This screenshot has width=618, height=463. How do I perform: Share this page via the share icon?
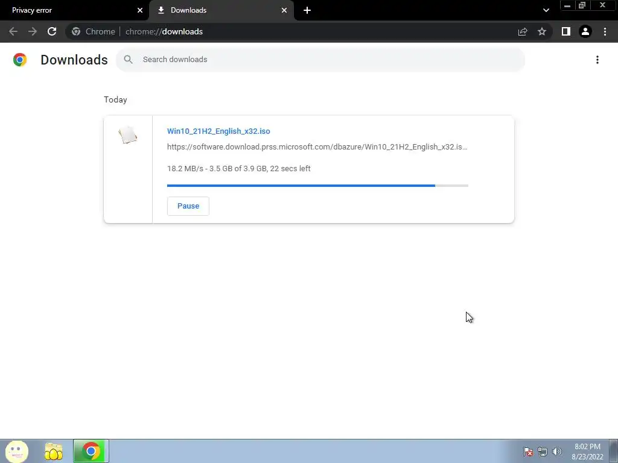(x=523, y=31)
